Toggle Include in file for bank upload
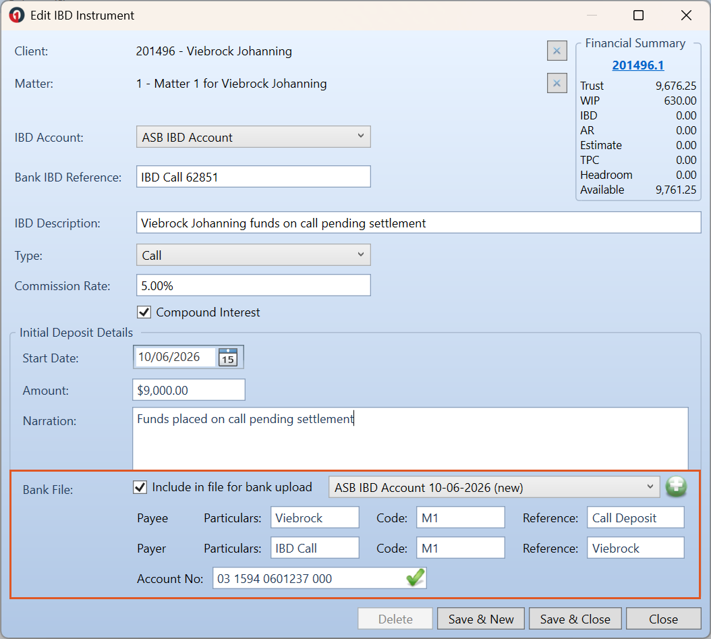Image resolution: width=711 pixels, height=639 pixels. [140, 487]
